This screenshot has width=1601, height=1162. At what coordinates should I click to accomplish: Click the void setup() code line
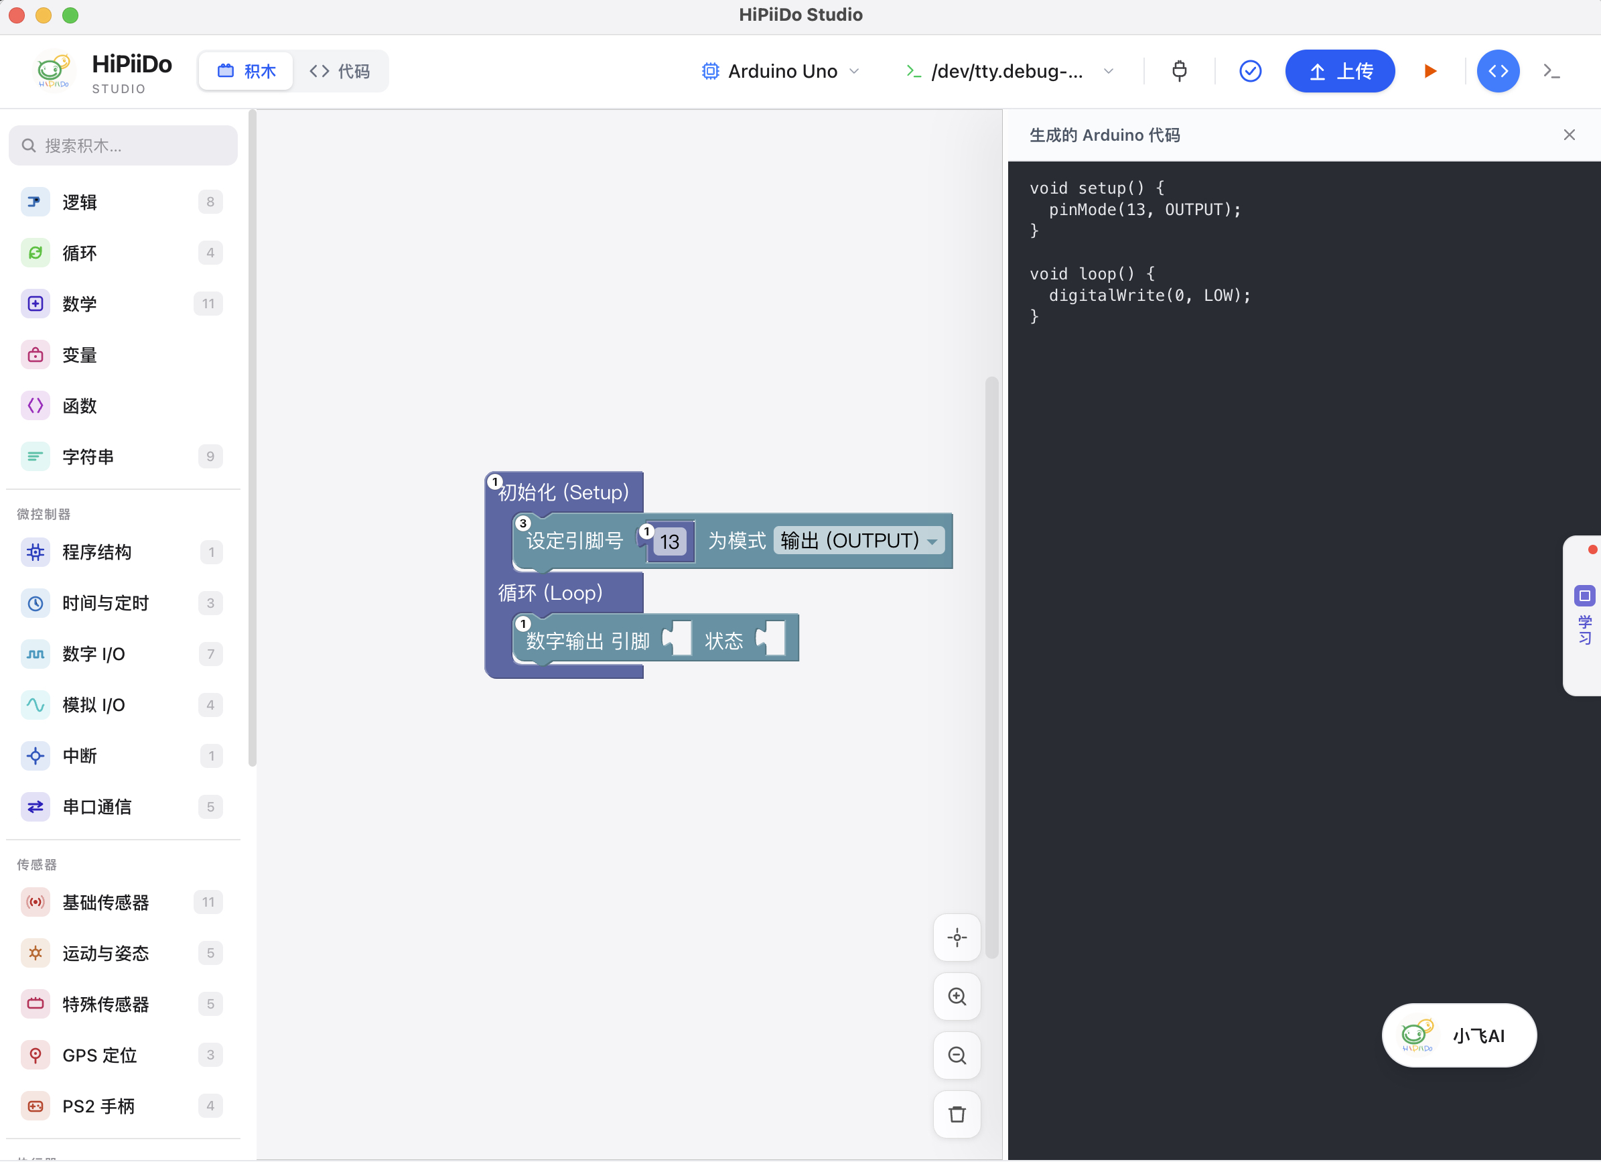click(x=1097, y=188)
